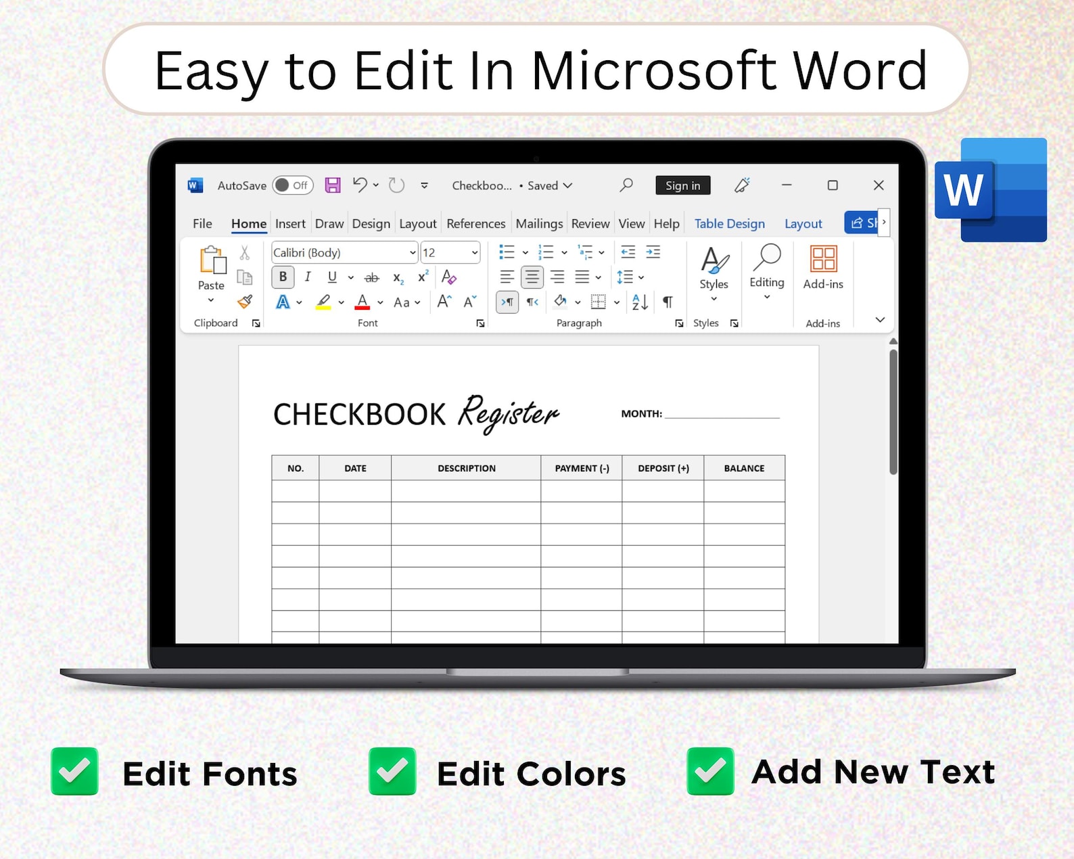The height and width of the screenshot is (859, 1074).
Task: Apply red font color
Action: [x=363, y=302]
